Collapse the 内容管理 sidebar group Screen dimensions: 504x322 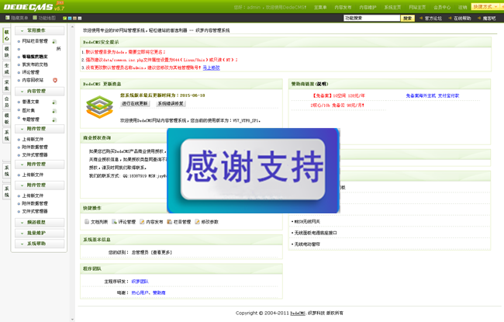tap(40, 92)
